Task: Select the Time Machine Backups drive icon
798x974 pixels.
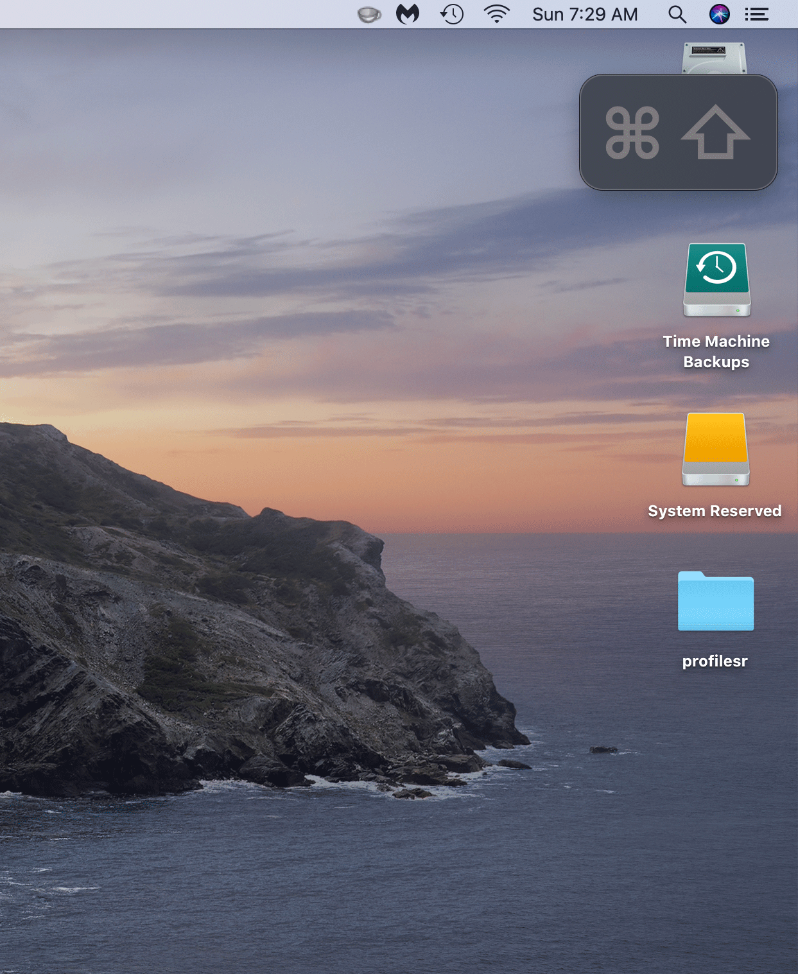Action: coord(716,280)
